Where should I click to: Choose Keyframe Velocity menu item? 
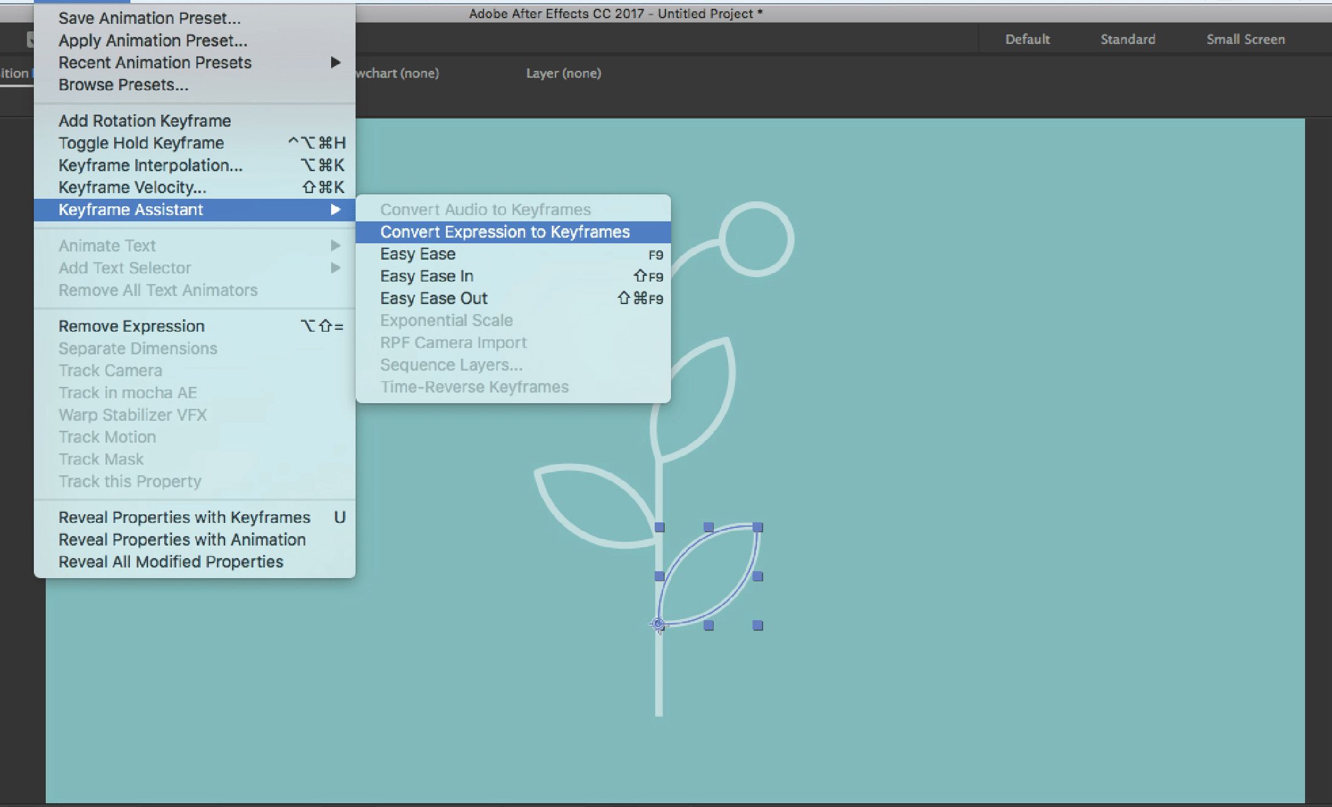click(132, 187)
